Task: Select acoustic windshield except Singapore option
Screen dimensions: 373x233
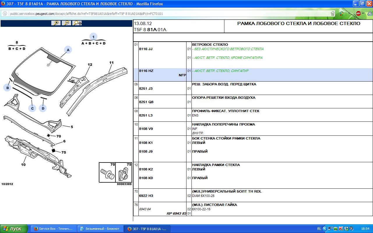Action: tap(227, 58)
